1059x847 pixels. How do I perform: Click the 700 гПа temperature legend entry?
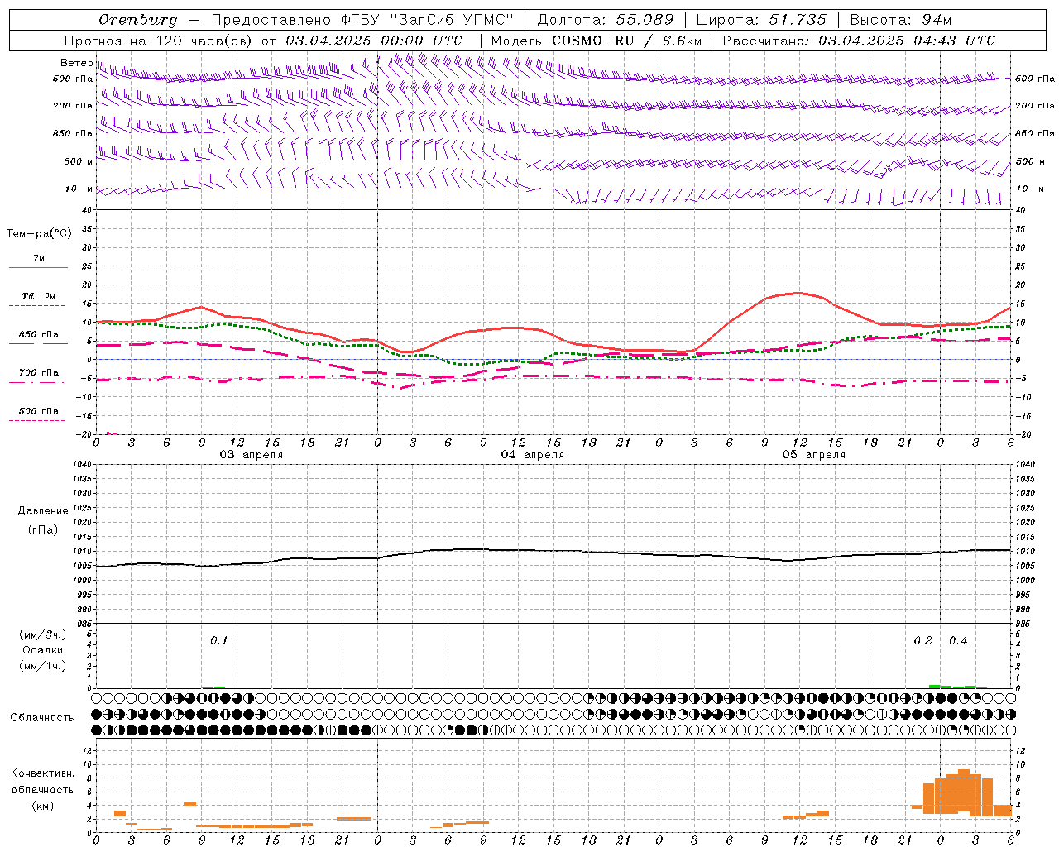pyautogui.click(x=38, y=373)
